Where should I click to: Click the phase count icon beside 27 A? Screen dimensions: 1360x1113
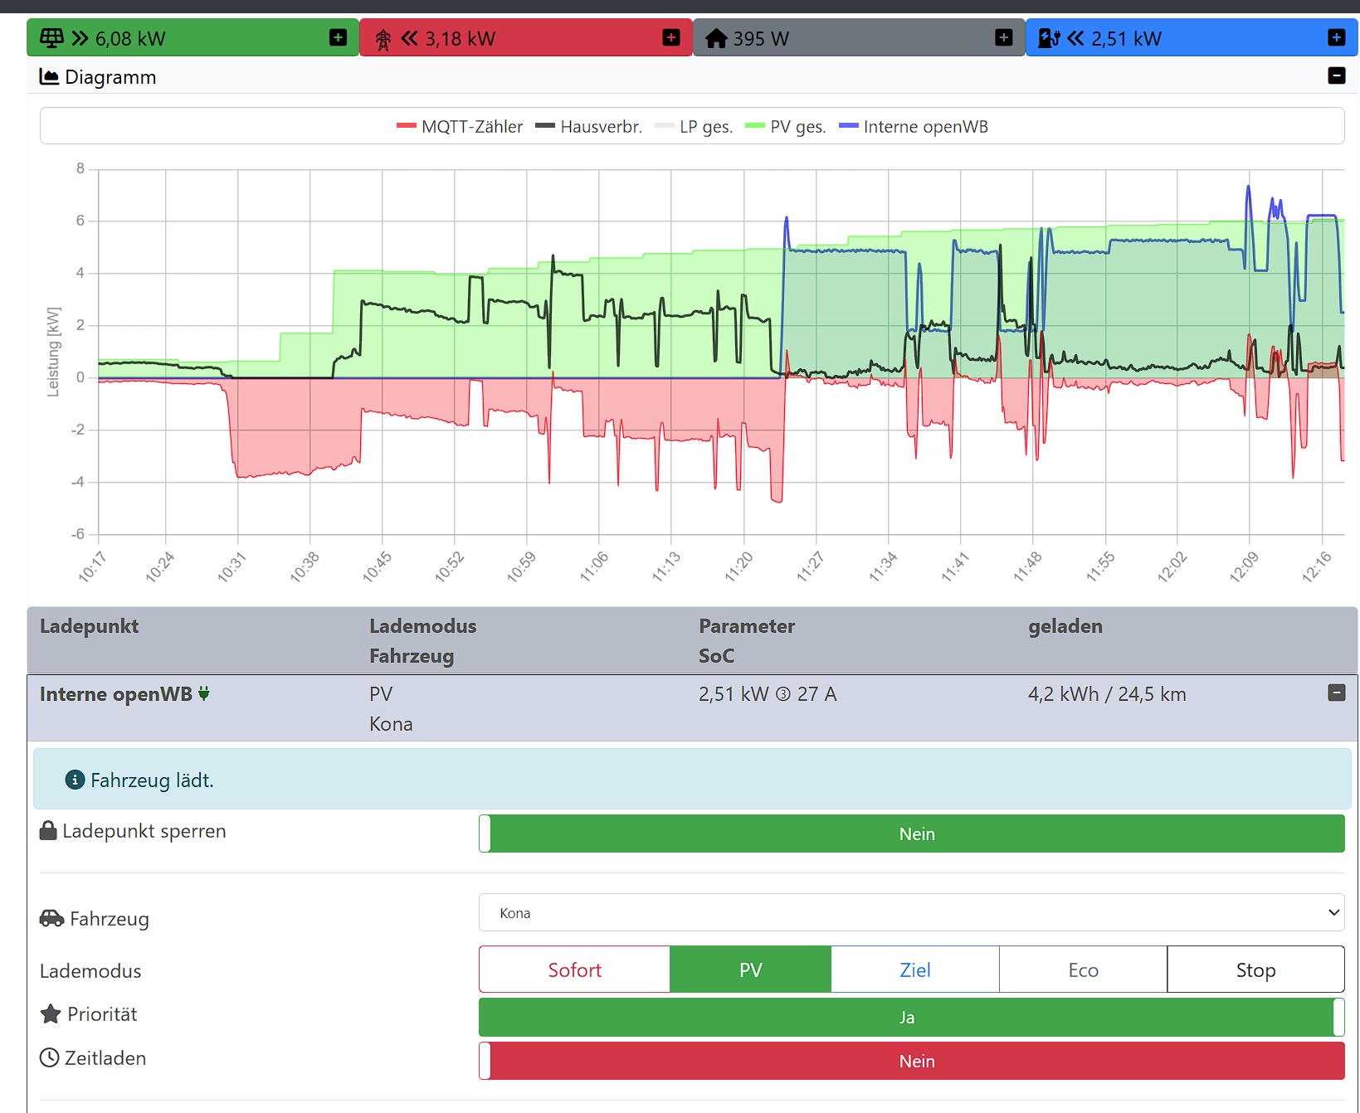coord(782,695)
